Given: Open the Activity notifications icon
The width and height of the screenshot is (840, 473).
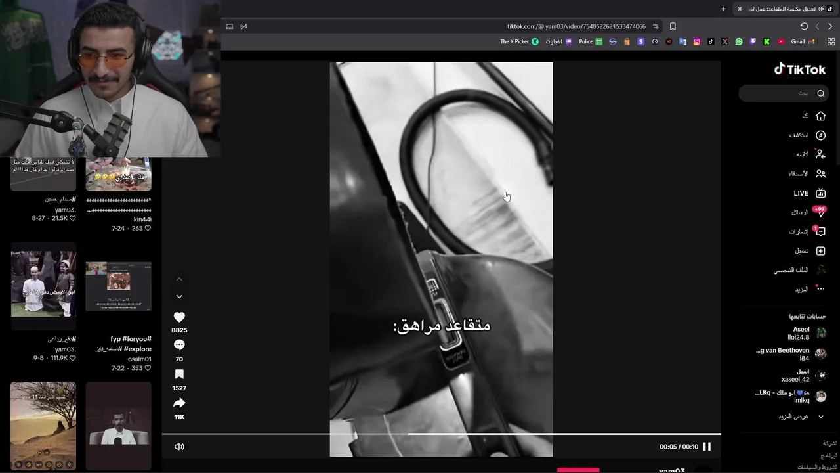Looking at the screenshot, I should 820,231.
